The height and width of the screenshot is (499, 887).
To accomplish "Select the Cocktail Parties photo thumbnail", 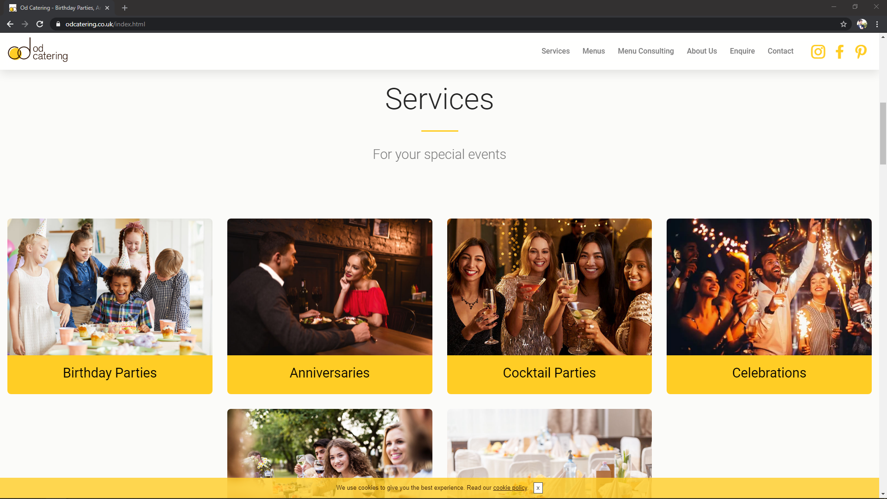I will 549,287.
